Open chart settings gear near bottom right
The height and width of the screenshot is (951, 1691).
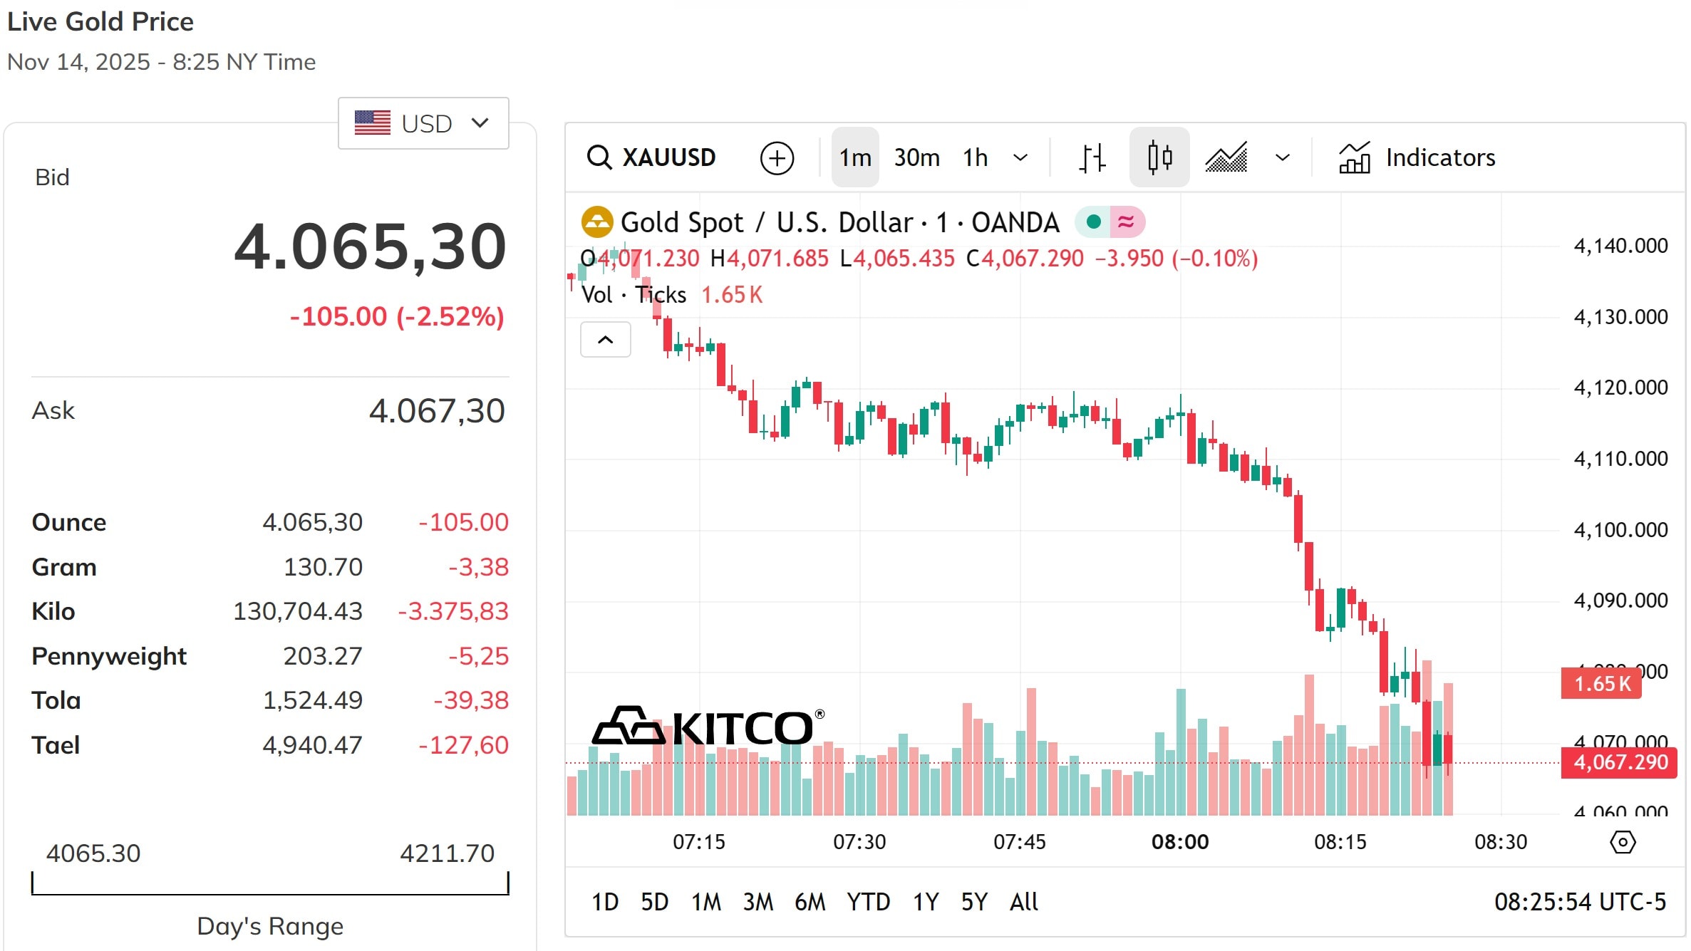(1623, 842)
